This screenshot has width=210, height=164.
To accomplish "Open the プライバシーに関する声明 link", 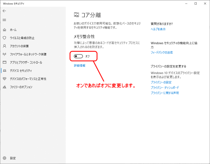I will [x=165, y=93].
